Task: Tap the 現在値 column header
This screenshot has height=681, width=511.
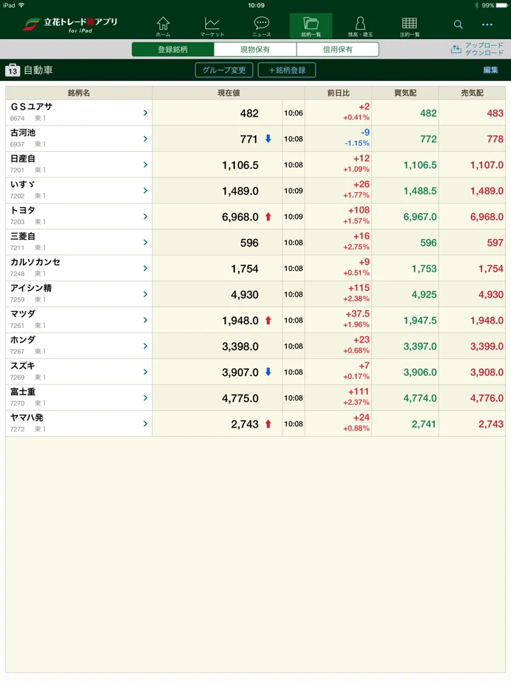Action: 229,93
